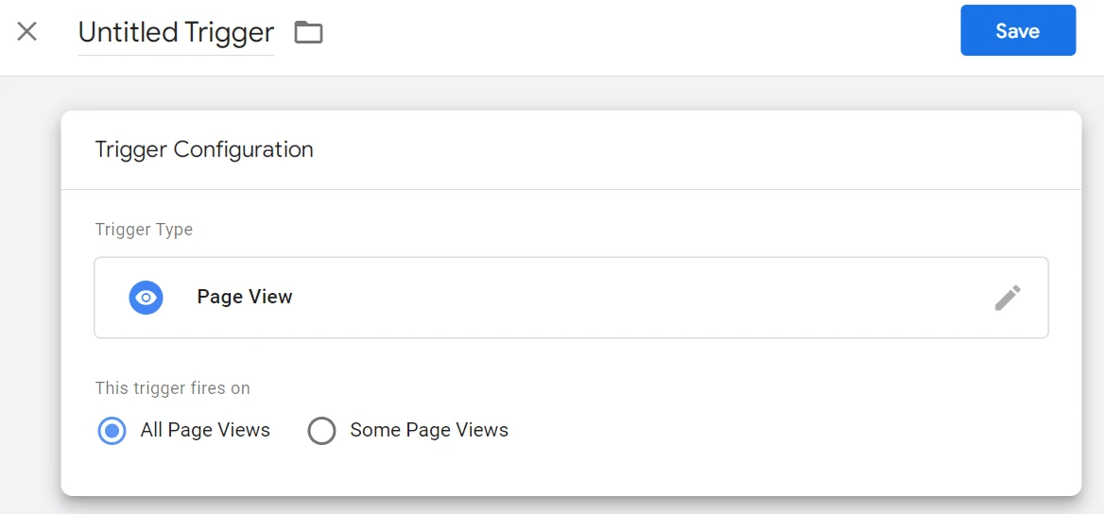Image resolution: width=1104 pixels, height=514 pixels.
Task: Click the Untitled Trigger name field
Action: (x=176, y=32)
